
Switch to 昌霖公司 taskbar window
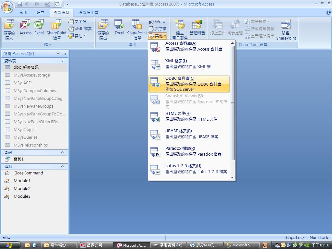click(95, 245)
